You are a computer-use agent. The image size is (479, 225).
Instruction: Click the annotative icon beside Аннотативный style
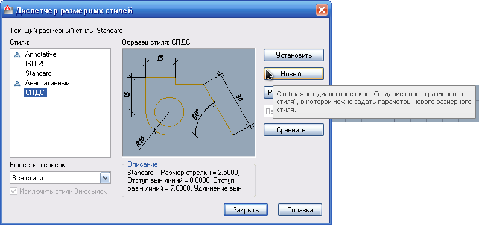click(17, 83)
